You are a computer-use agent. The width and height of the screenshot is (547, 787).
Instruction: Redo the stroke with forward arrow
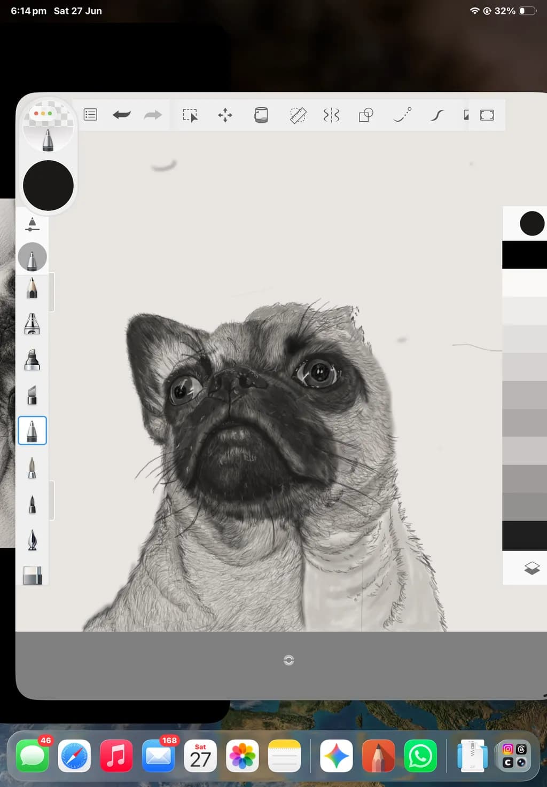pos(153,115)
